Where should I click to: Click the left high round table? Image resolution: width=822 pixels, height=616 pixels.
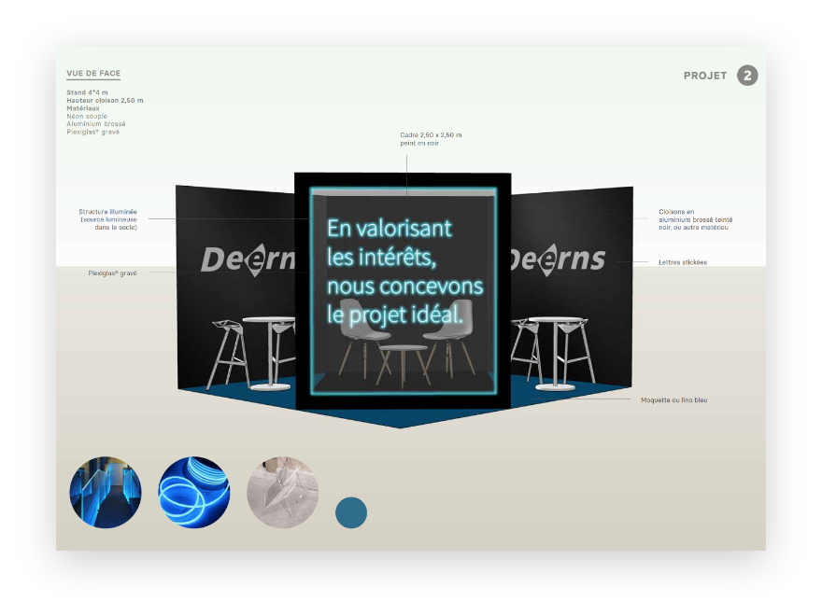pos(271,350)
